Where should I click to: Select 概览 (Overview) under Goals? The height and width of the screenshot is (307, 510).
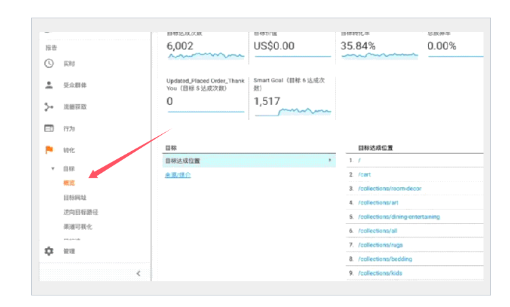tap(69, 183)
